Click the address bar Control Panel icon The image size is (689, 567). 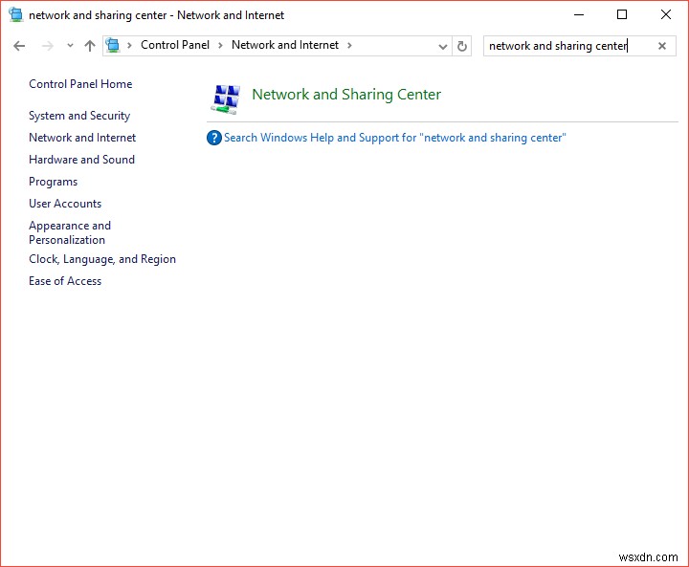(113, 45)
